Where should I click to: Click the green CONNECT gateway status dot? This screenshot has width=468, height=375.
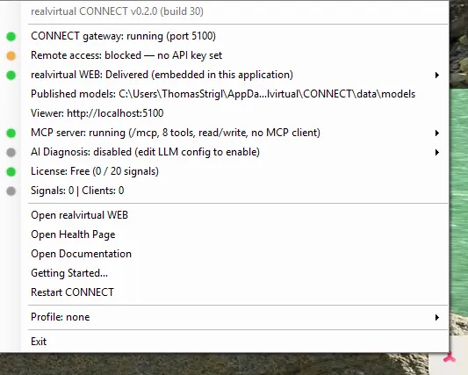[x=11, y=36]
